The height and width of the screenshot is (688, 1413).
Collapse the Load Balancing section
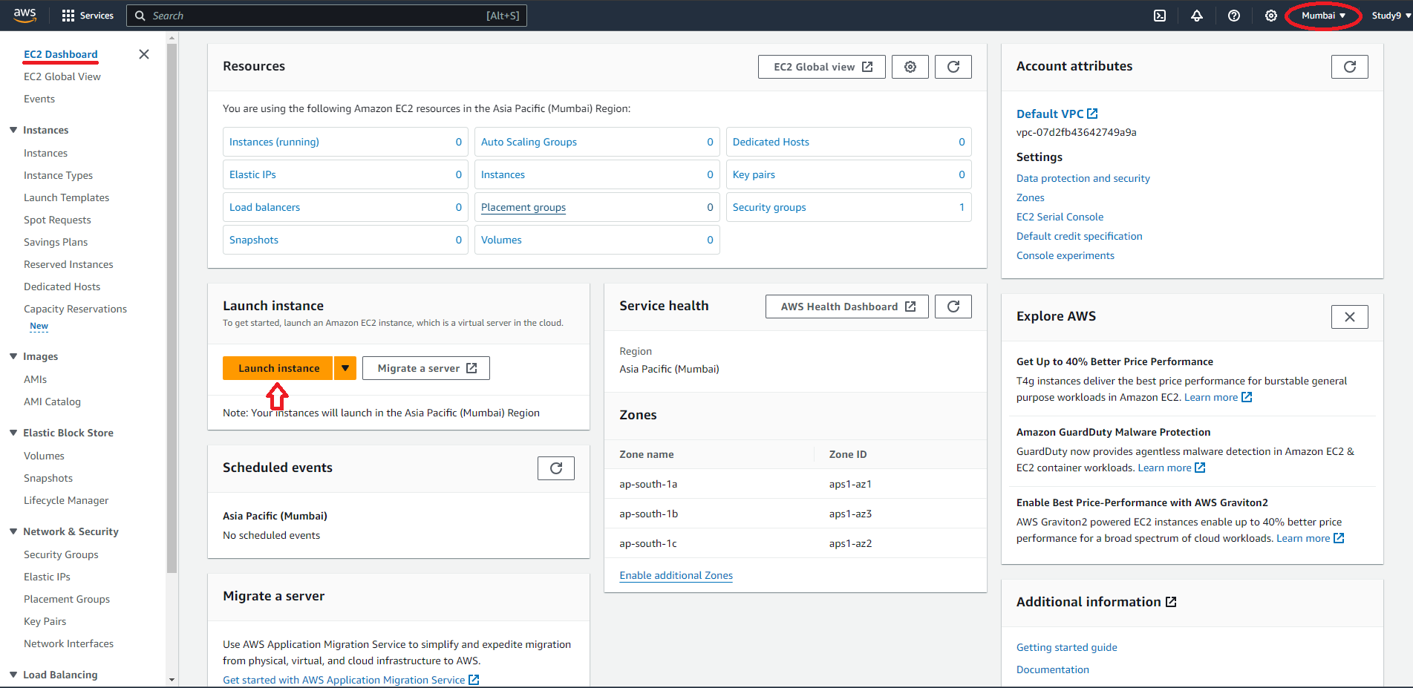point(13,675)
